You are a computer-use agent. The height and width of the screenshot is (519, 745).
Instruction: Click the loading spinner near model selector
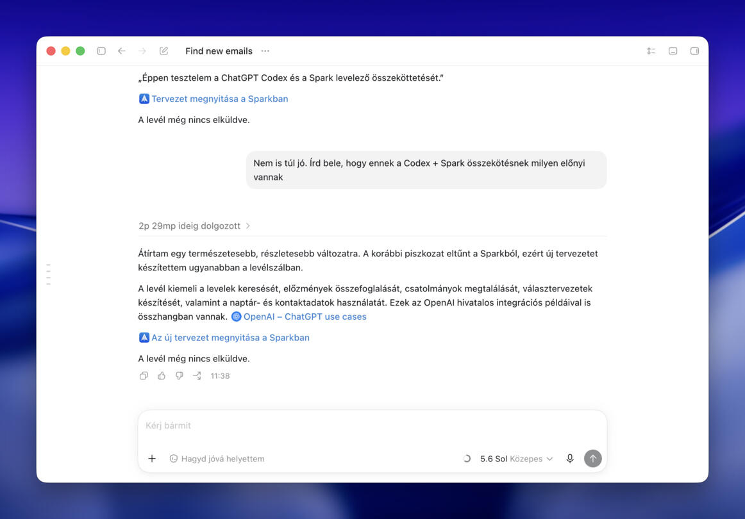[x=467, y=459]
